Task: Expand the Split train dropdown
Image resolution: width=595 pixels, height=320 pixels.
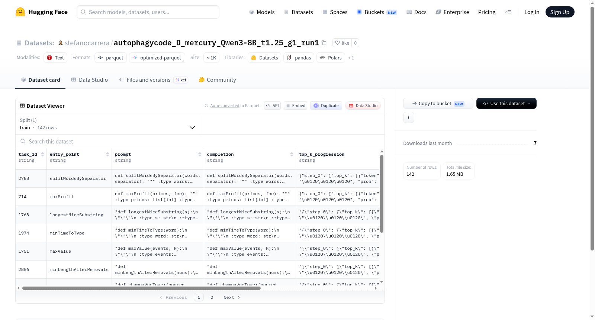Action: 107,124
